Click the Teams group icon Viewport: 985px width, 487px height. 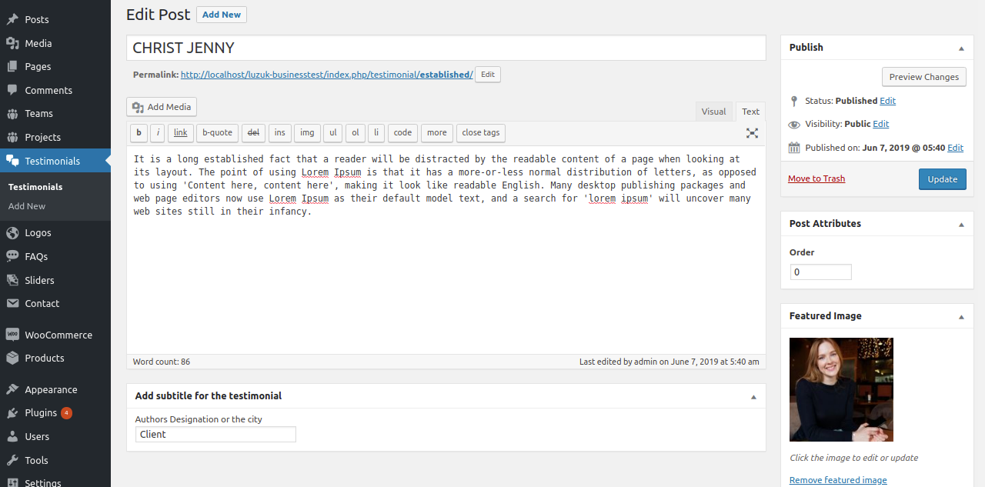(x=12, y=113)
